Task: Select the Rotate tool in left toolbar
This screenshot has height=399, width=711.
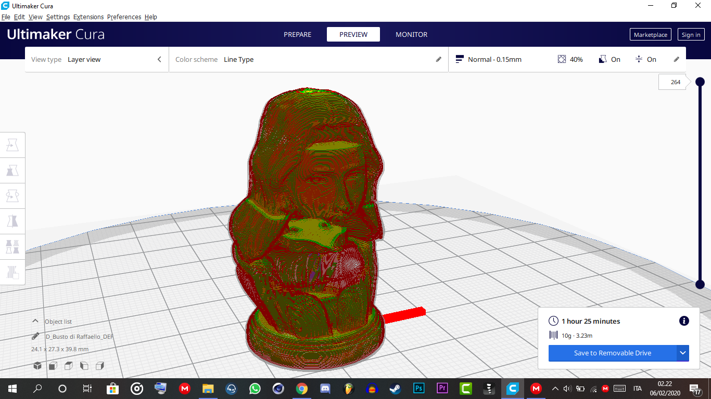Action: point(12,196)
